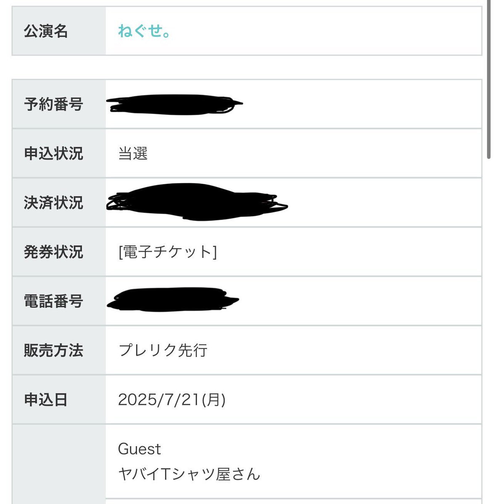Click the redacted reservation number value
Viewport: 494px width, 504px height.
174,105
